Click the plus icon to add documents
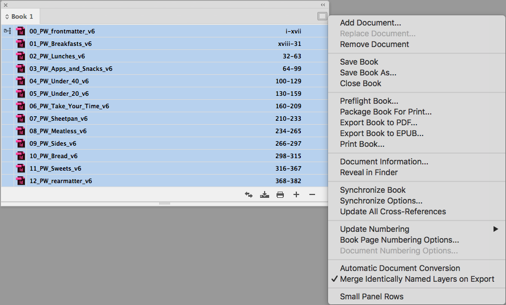This screenshot has height=305, width=506. pos(296,194)
